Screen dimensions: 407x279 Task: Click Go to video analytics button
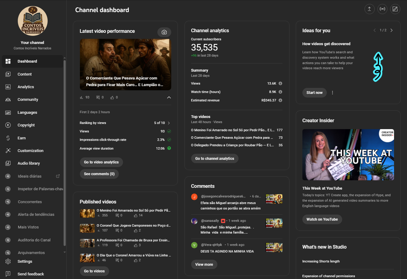101,162
